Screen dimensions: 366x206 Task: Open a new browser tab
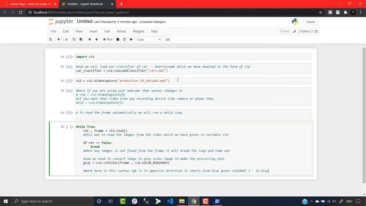coord(121,4)
